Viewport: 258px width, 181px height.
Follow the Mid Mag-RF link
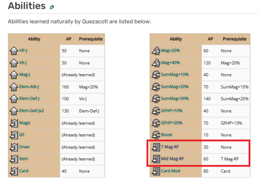pyautogui.click(x=172, y=159)
